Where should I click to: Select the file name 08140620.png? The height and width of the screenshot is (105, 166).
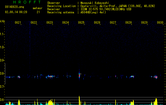(15, 7)
